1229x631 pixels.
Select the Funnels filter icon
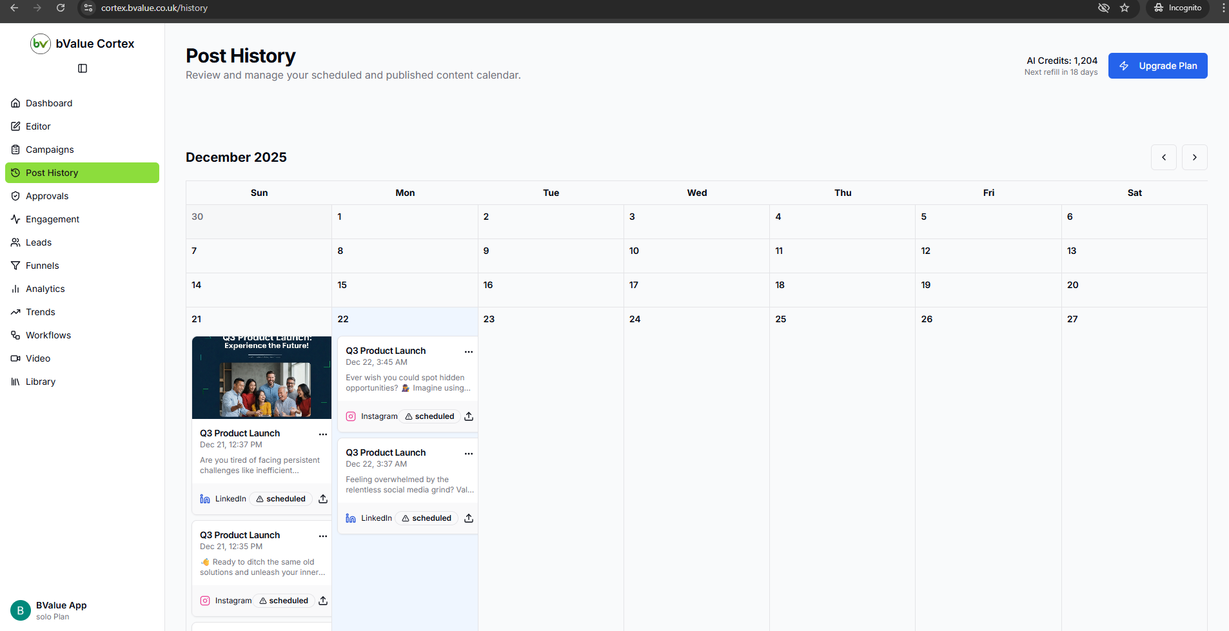pos(15,266)
